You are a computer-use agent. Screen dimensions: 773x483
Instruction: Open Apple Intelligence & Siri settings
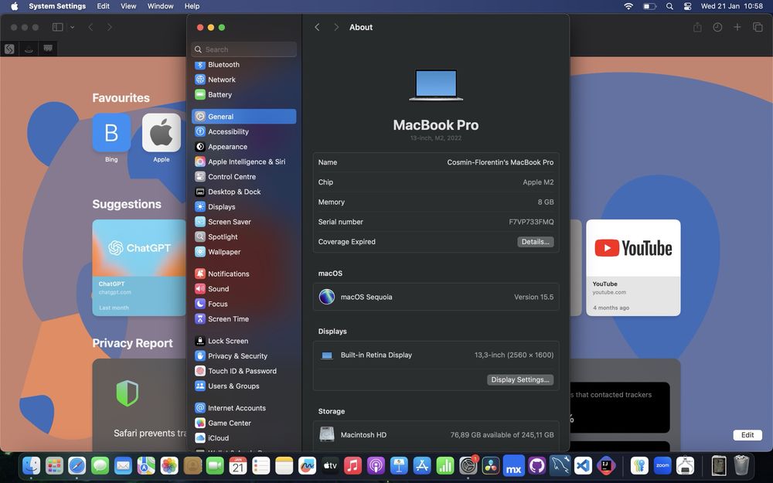[x=243, y=162]
